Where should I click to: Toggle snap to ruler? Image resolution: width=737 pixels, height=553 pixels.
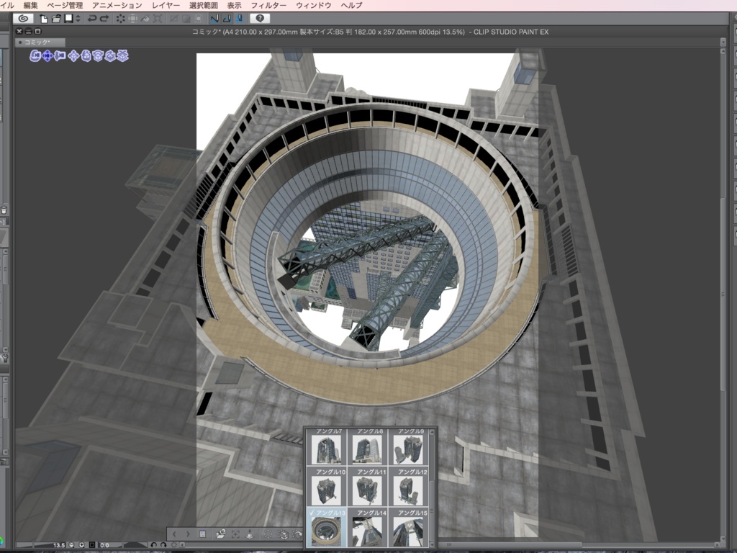[x=214, y=19]
